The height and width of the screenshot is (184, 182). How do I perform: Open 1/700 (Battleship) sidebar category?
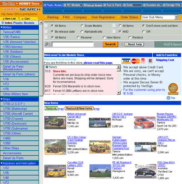tap(20, 109)
